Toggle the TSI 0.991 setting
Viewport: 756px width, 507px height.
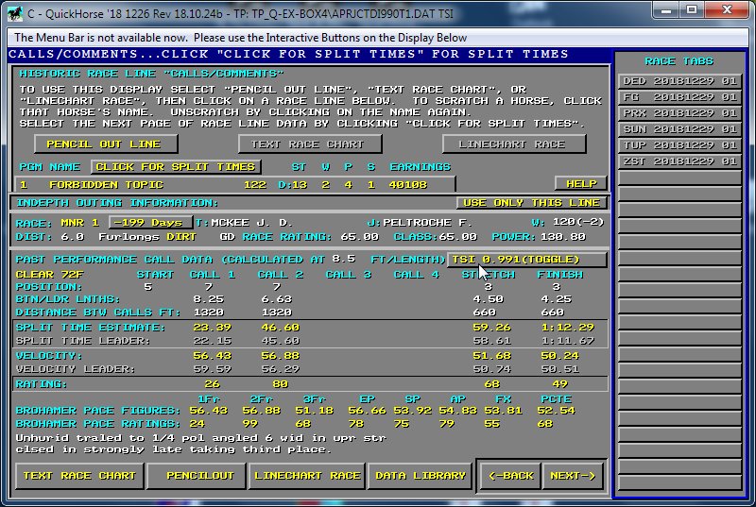tap(527, 260)
